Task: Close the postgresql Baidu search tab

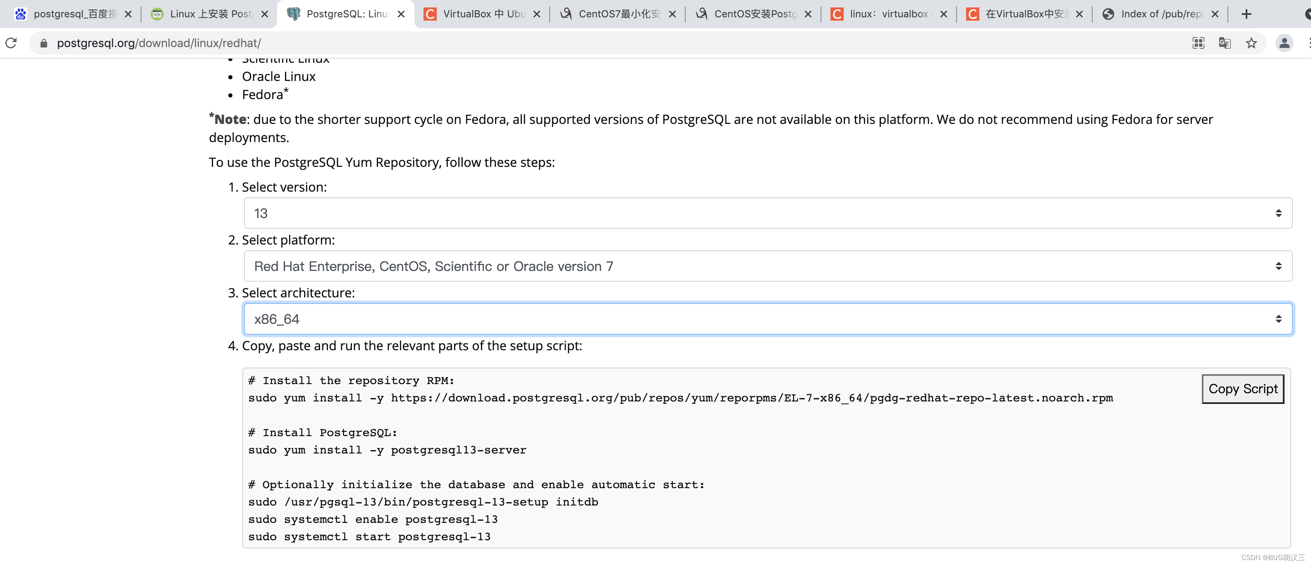Action: coord(128,14)
